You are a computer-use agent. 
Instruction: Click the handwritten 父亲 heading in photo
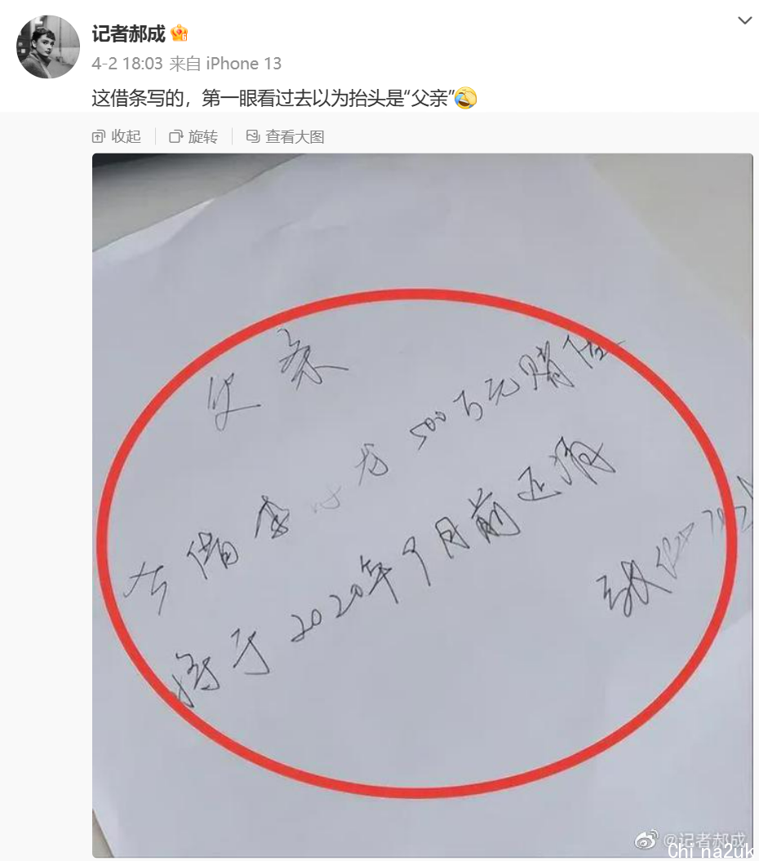(x=276, y=379)
